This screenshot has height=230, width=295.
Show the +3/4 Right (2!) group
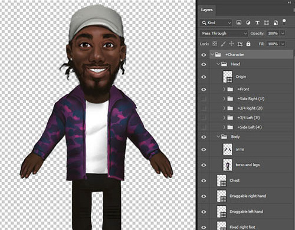pos(204,108)
